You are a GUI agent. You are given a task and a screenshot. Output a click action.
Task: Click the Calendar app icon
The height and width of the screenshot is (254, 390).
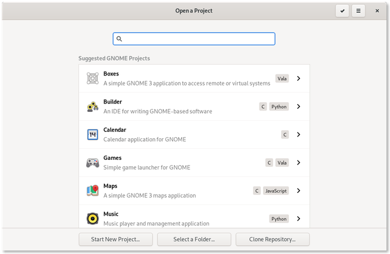click(x=93, y=135)
